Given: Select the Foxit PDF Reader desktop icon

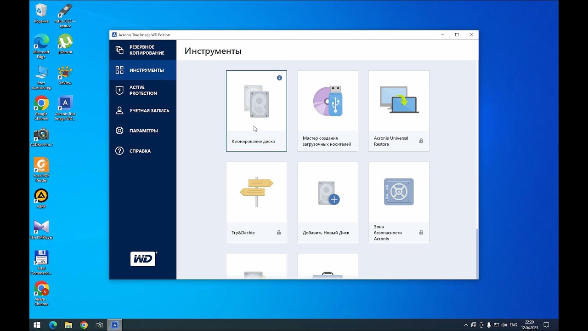Looking at the screenshot, I should [x=41, y=170].
